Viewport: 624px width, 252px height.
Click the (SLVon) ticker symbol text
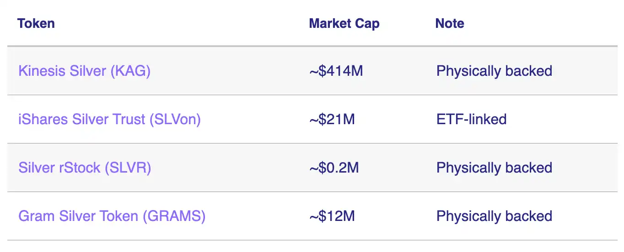click(174, 120)
